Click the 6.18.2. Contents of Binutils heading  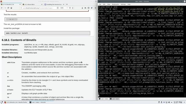pyautogui.click(x=19, y=40)
